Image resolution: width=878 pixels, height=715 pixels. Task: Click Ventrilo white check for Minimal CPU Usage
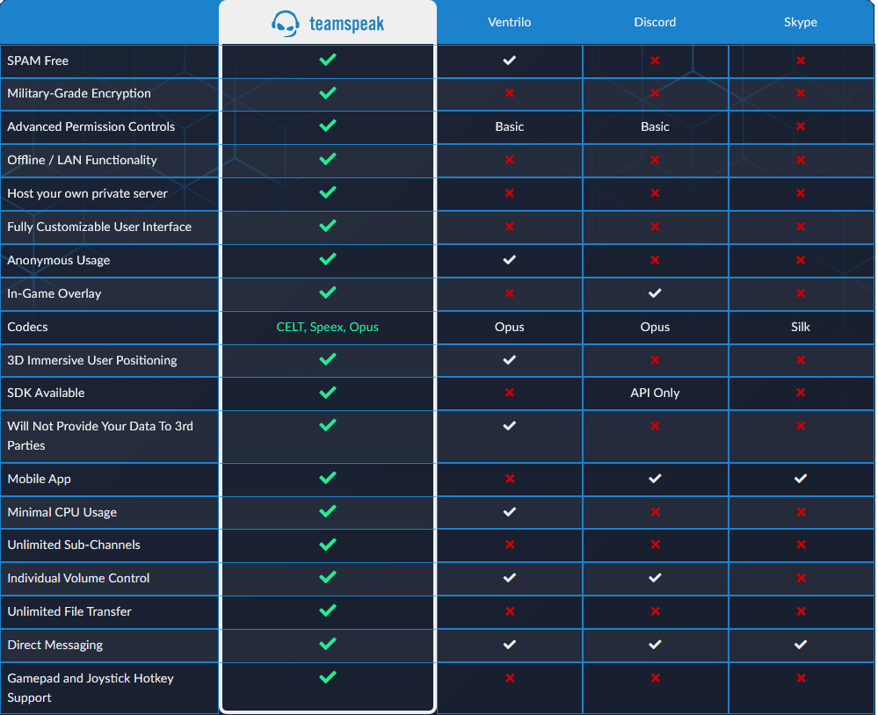pos(509,512)
